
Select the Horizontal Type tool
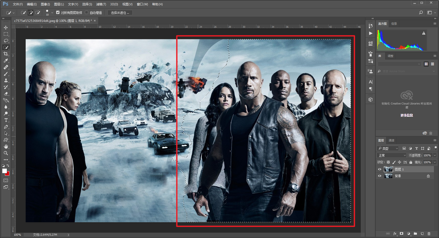coord(6,120)
